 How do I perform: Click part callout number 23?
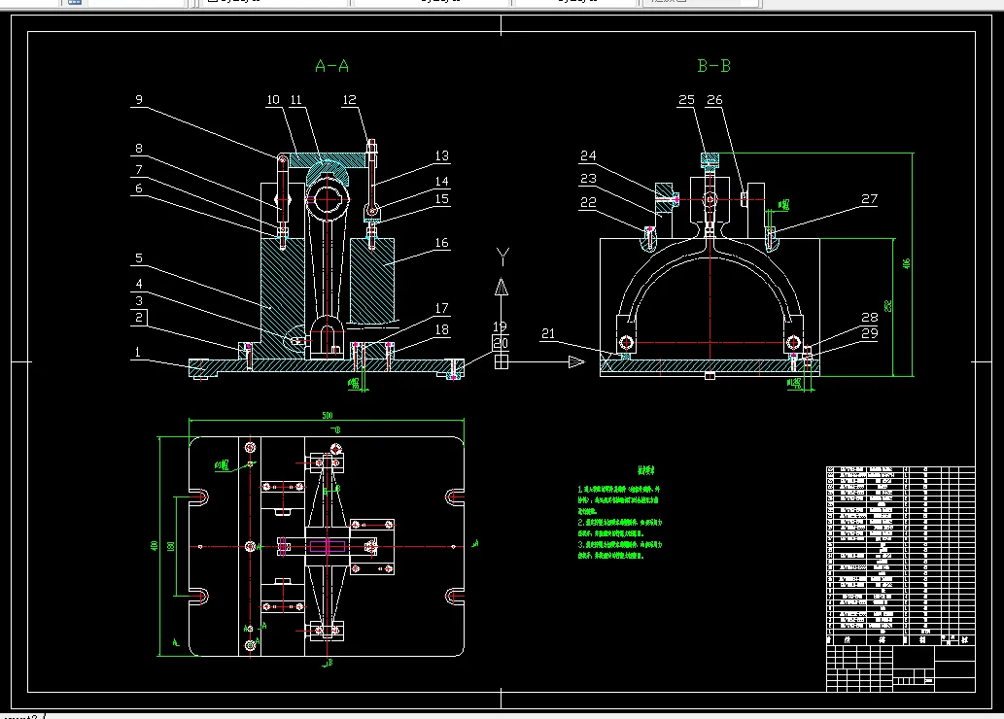point(588,179)
